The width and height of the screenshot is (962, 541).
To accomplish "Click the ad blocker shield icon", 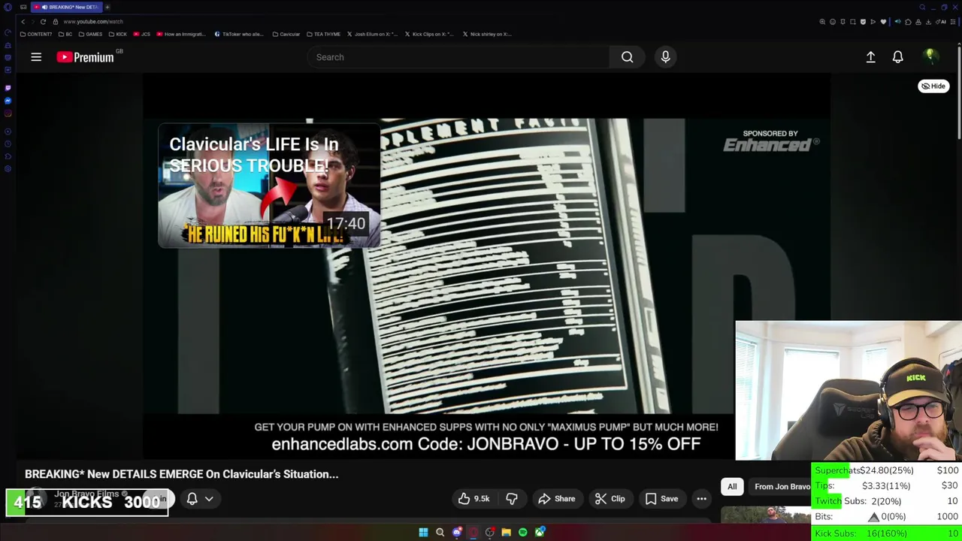I will (x=863, y=22).
